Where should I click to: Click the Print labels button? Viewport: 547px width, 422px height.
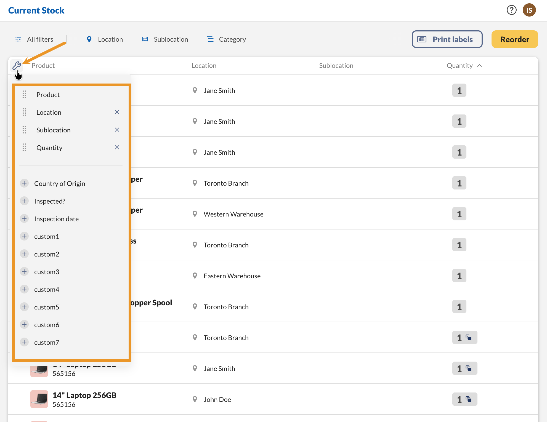(x=447, y=39)
